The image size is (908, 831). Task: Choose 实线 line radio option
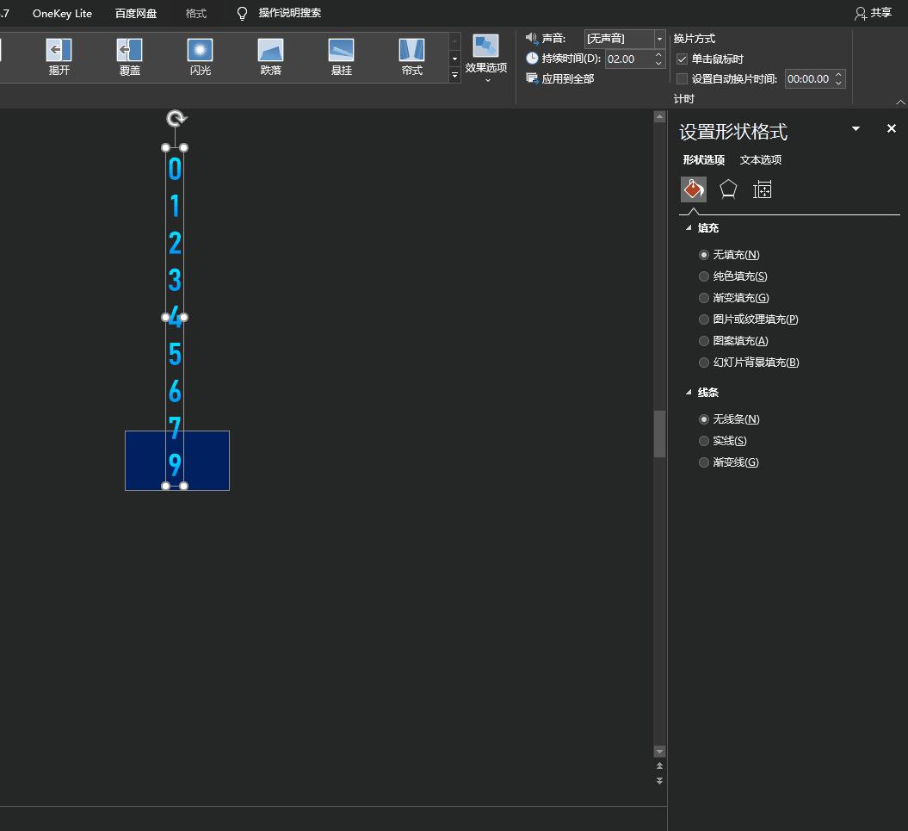[704, 441]
